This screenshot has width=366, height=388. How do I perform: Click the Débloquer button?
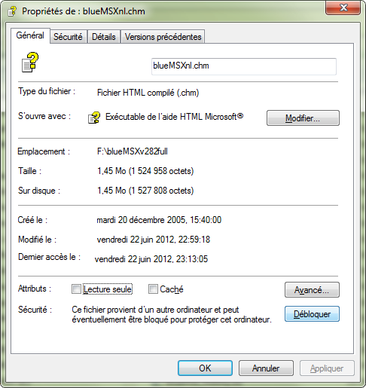click(x=312, y=314)
